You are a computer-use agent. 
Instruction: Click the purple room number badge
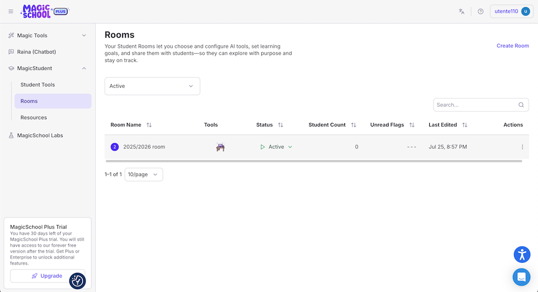tap(115, 147)
